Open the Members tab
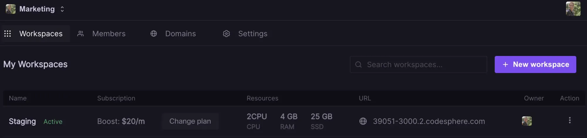The image size is (587, 138). [x=109, y=34]
